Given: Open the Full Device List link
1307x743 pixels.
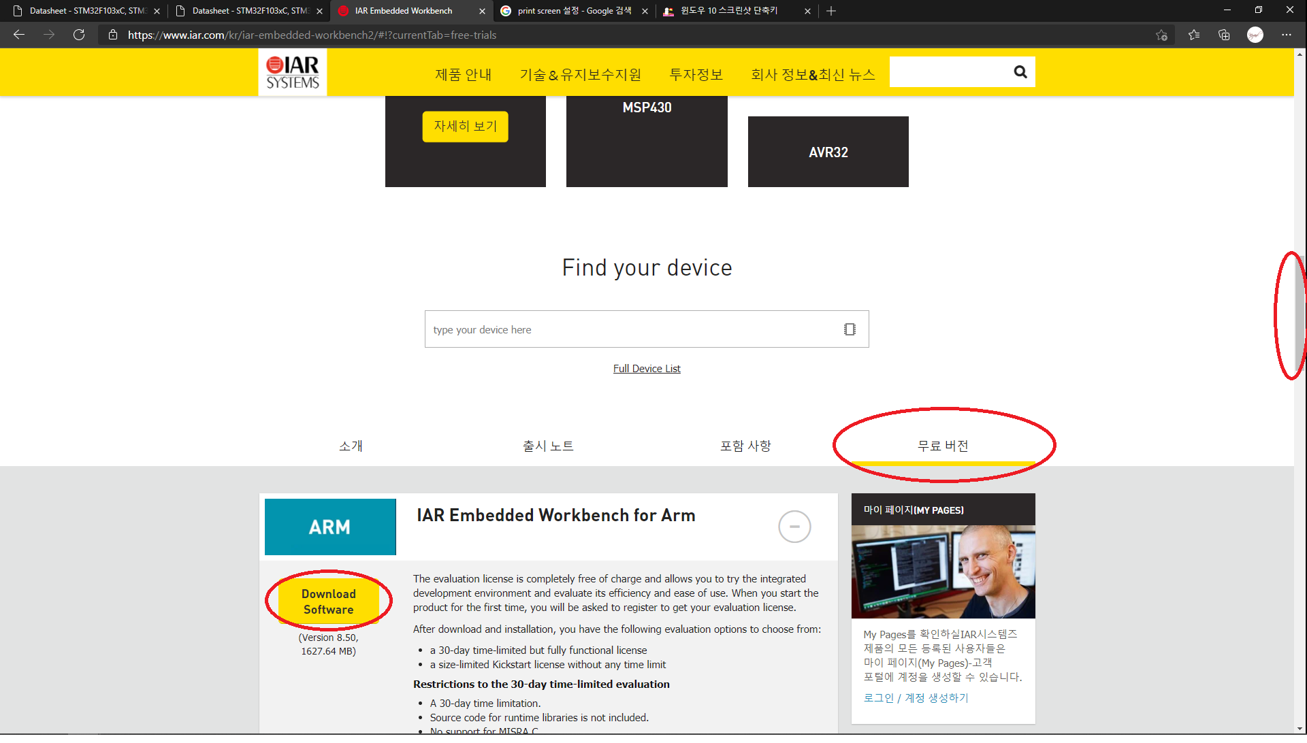Looking at the screenshot, I should pos(646,368).
